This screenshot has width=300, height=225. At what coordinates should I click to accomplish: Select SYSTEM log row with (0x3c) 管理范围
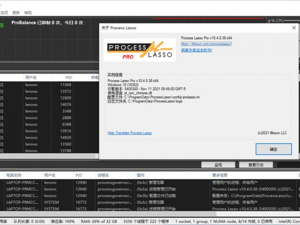150,202
